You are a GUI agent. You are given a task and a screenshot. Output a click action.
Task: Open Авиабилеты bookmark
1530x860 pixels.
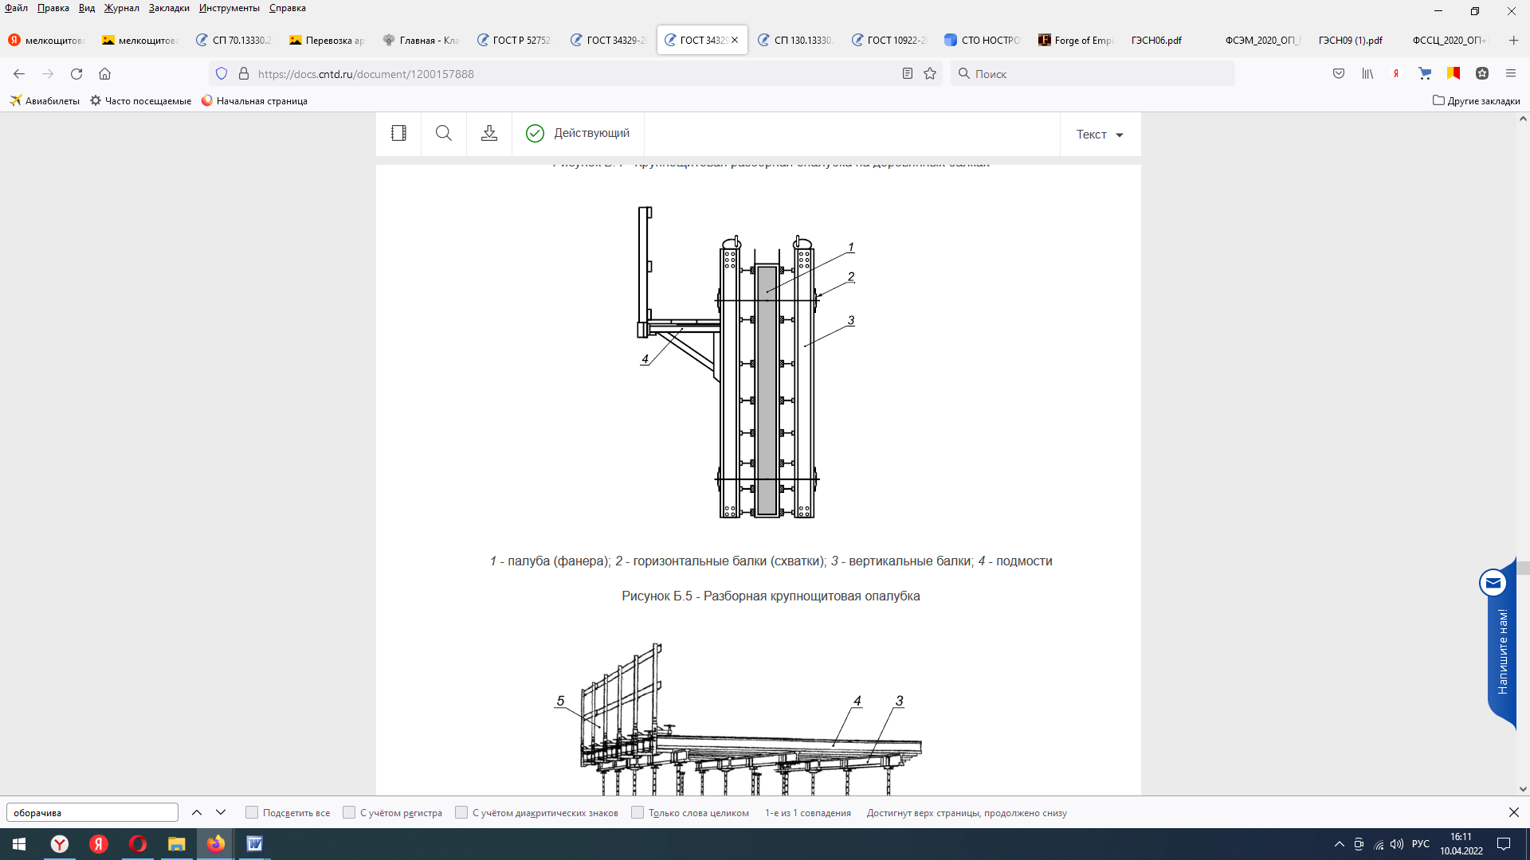45,100
